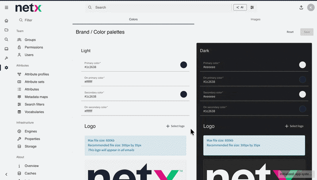This screenshot has width=317, height=180.
Task: Edit Light on primary color field
Action: click(x=135, y=80)
